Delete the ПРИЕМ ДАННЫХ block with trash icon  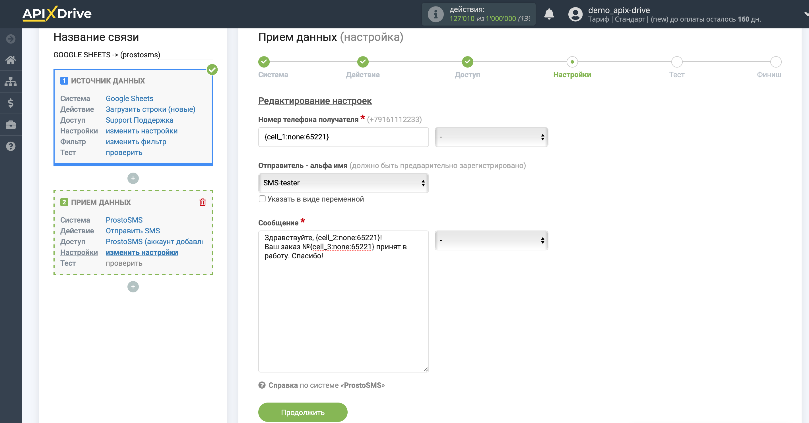coord(203,202)
